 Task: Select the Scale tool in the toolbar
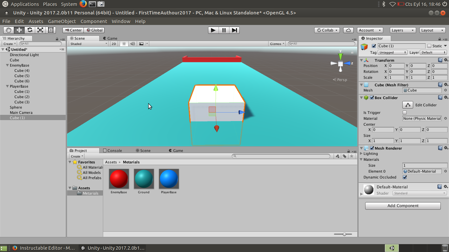pos(40,30)
